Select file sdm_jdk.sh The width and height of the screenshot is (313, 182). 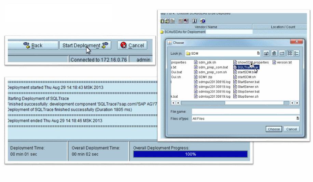click(205, 62)
